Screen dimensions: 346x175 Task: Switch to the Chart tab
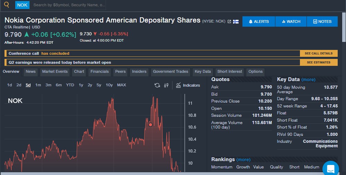coord(79,71)
